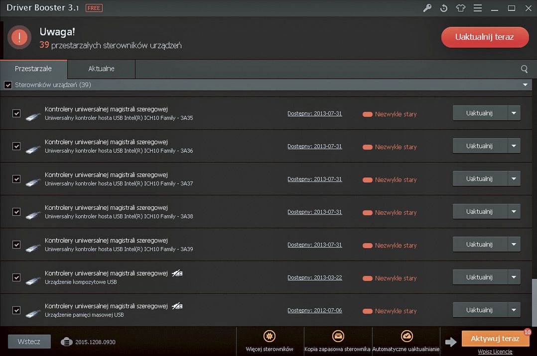Uncheck the Urządzenie pamięci masowej USB checkbox
Image resolution: width=537 pixels, height=356 pixels.
tap(16, 310)
